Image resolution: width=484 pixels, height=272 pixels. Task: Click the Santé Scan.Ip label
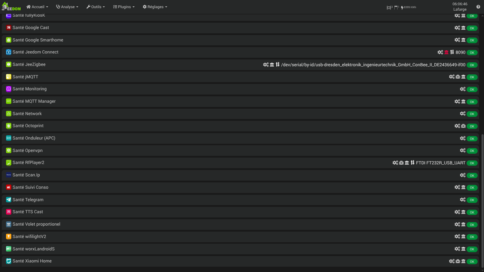(26, 175)
